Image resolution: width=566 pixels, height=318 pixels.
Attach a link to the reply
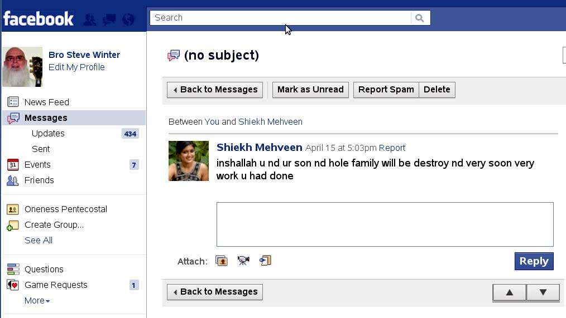click(265, 261)
